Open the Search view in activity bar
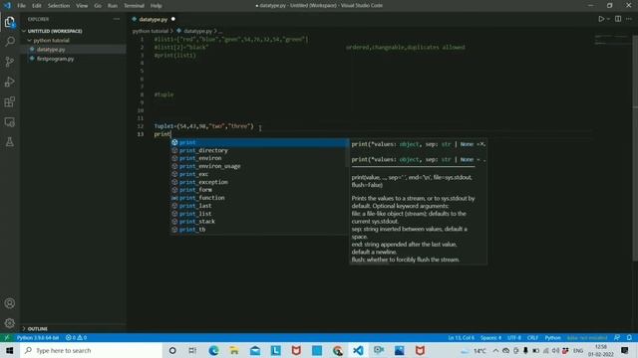The width and height of the screenshot is (638, 358). (x=10, y=42)
